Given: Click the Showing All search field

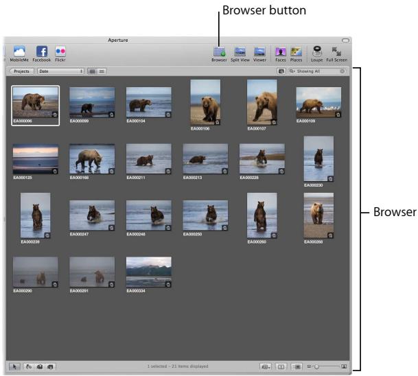Looking at the screenshot, I should coord(317,71).
